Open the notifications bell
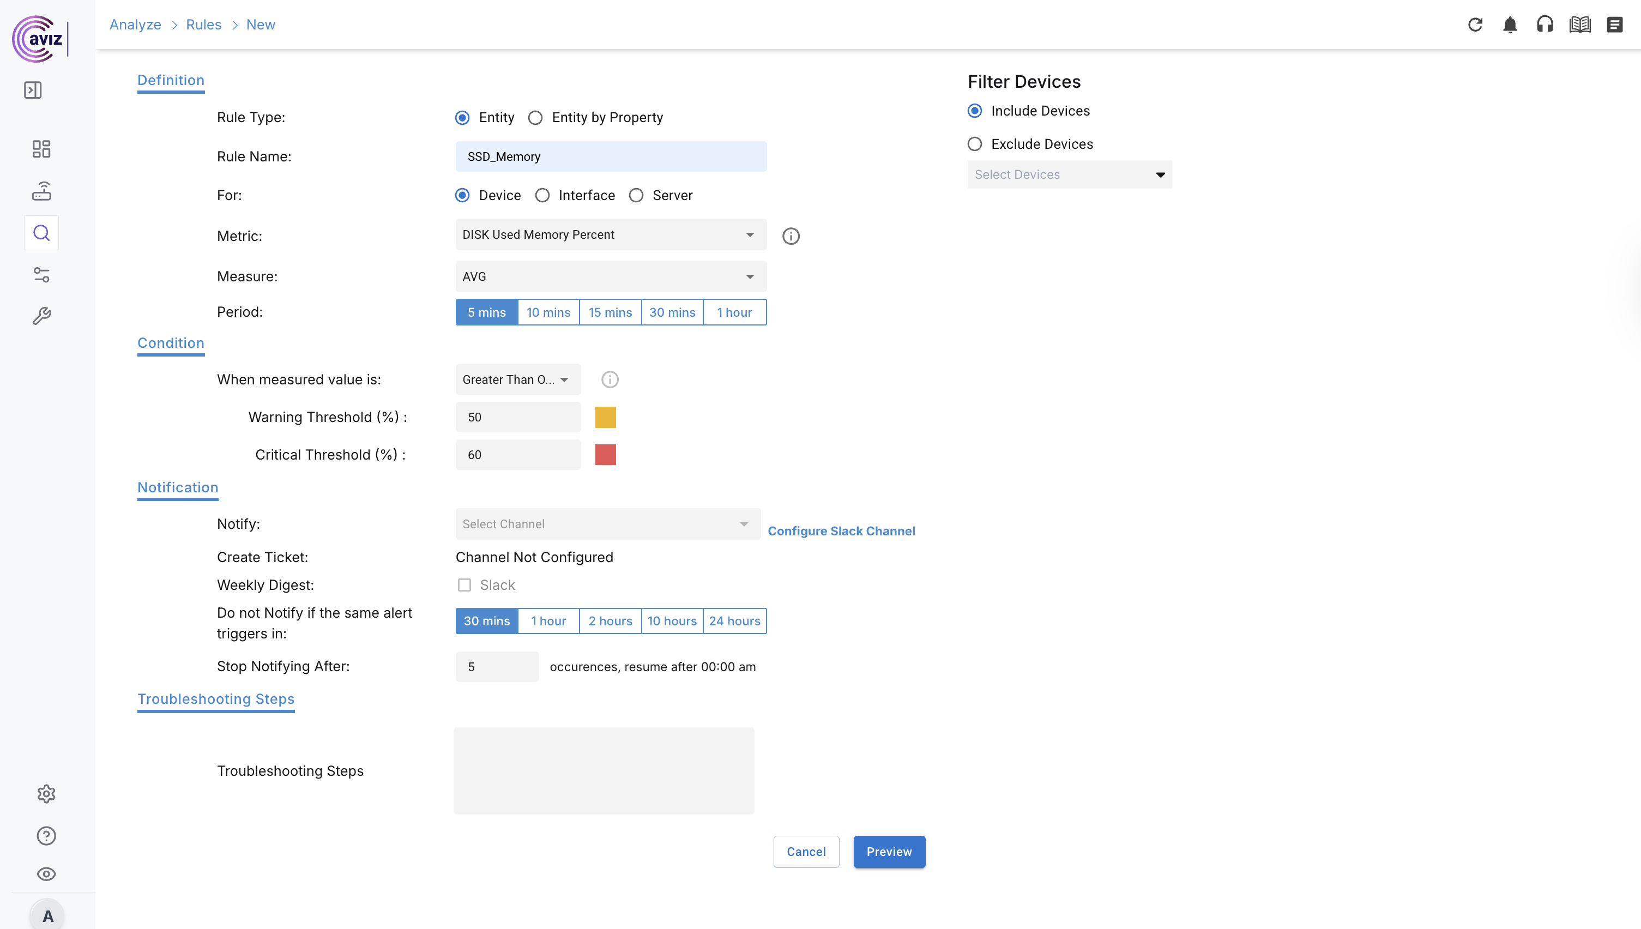The image size is (1641, 929). pos(1510,25)
